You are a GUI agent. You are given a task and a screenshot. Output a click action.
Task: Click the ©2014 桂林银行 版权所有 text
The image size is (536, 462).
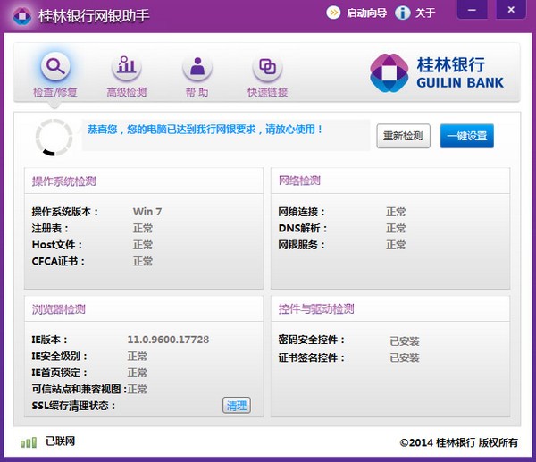459,442
